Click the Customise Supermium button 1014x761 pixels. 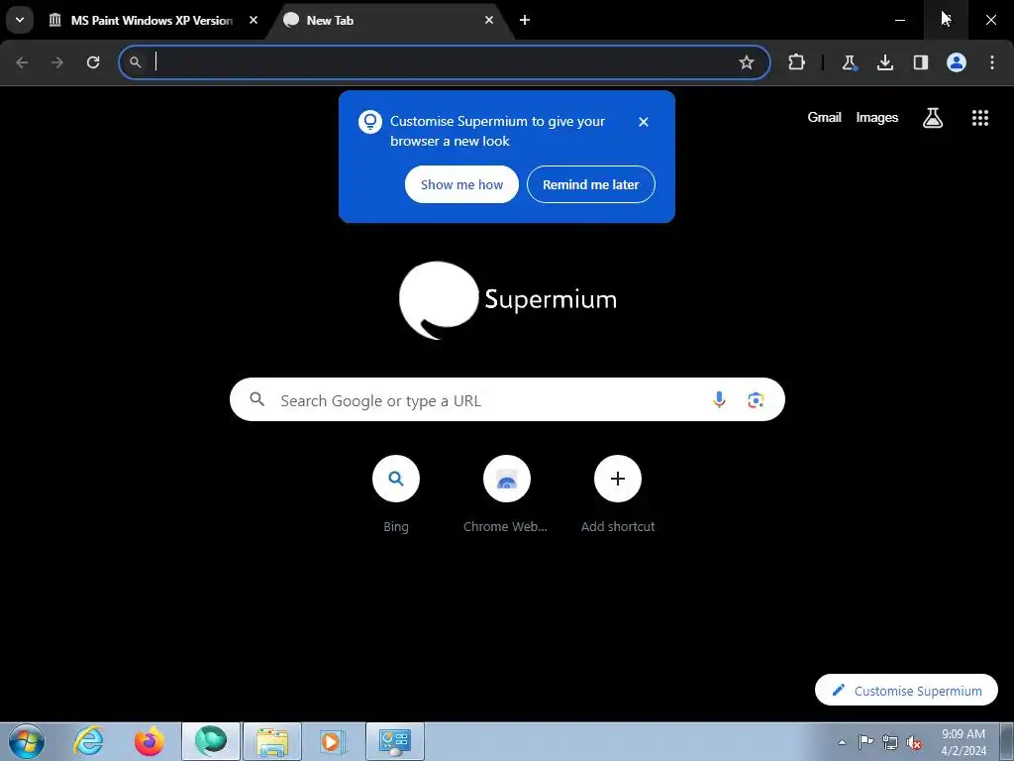tap(907, 691)
